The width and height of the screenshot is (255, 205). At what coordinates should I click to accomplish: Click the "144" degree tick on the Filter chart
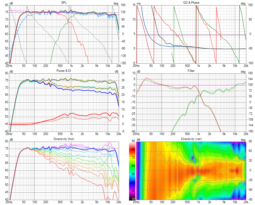[250, 79]
